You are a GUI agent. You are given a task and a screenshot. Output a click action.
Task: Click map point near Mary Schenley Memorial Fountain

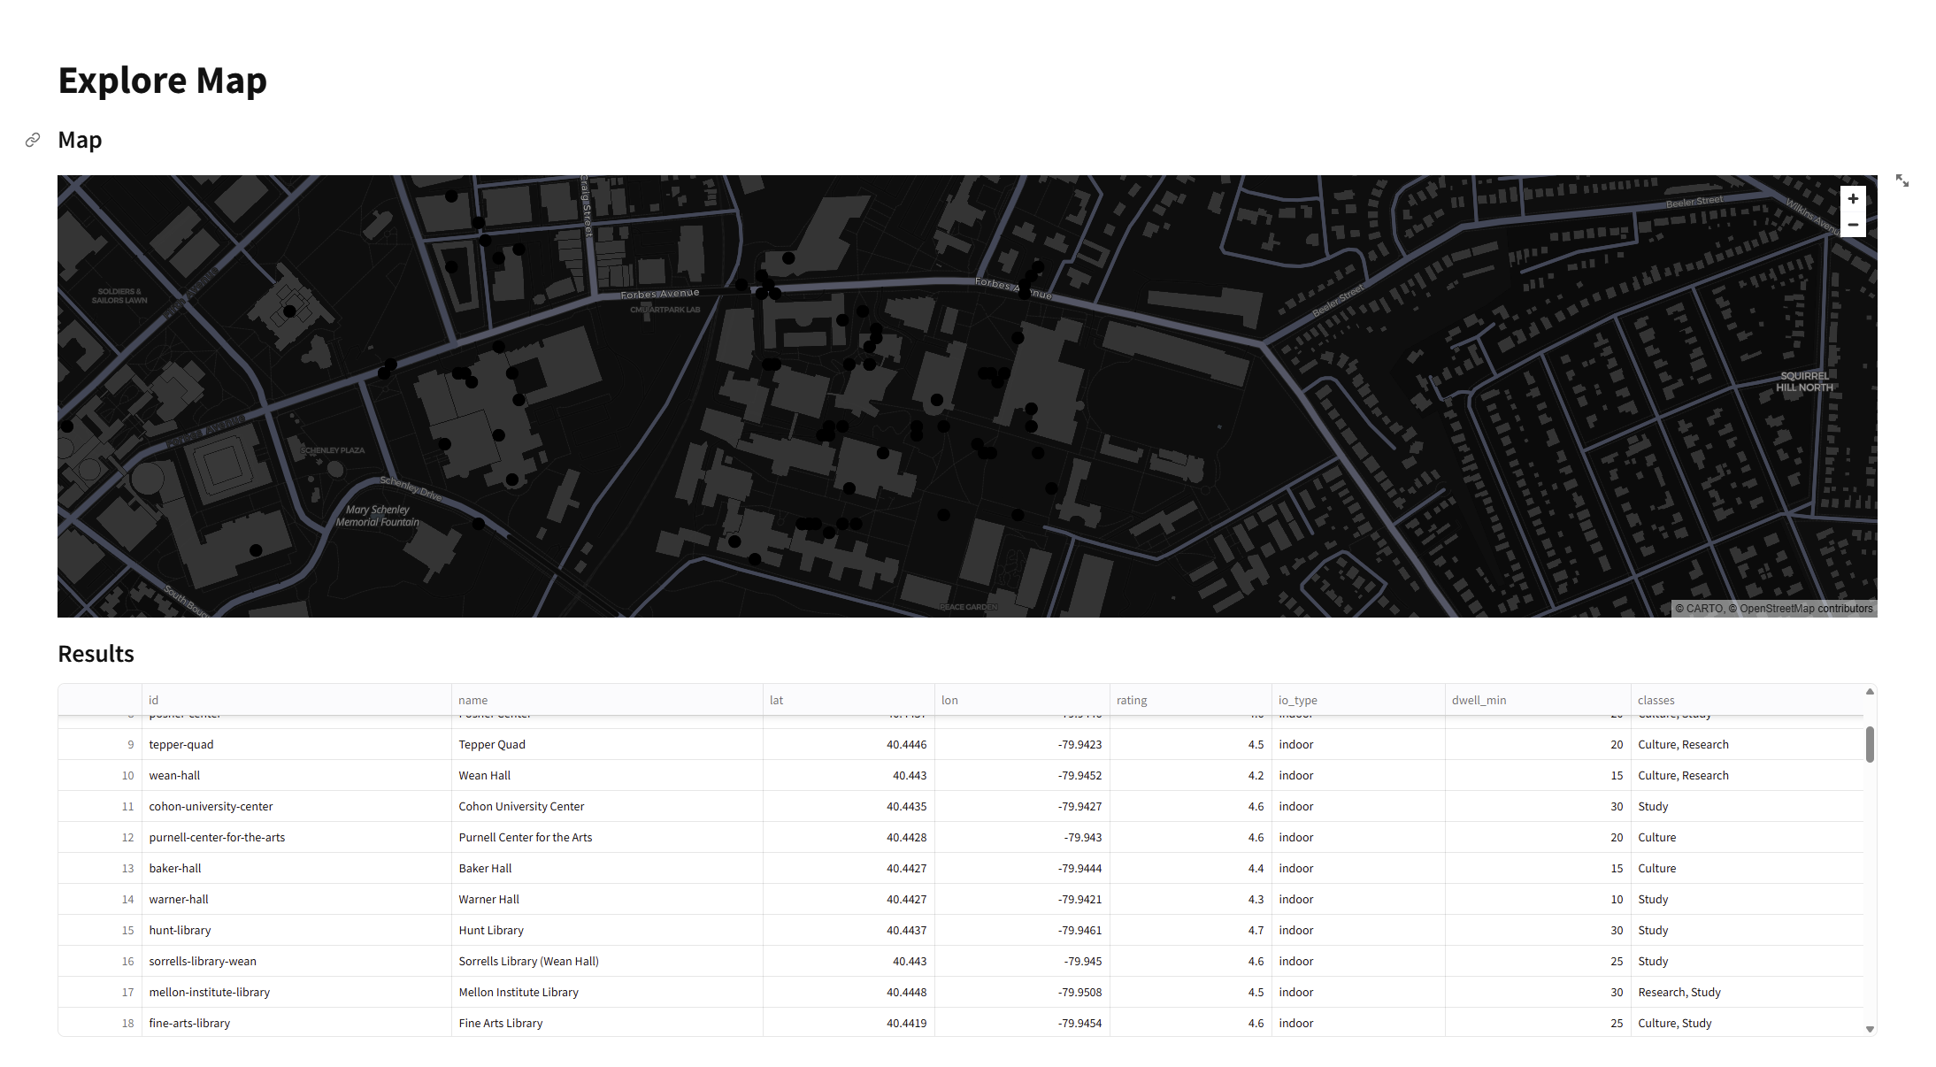pyautogui.click(x=479, y=524)
